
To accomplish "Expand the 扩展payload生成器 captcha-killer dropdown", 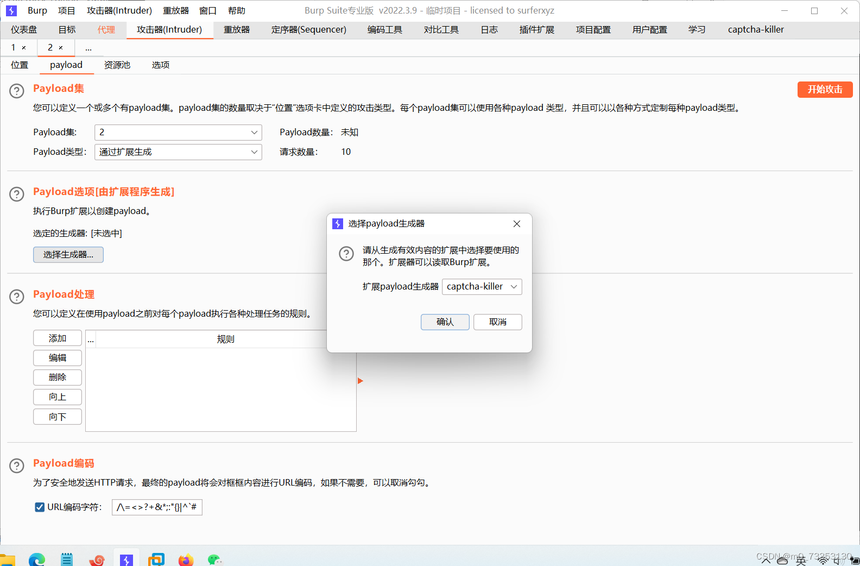I will tap(482, 287).
